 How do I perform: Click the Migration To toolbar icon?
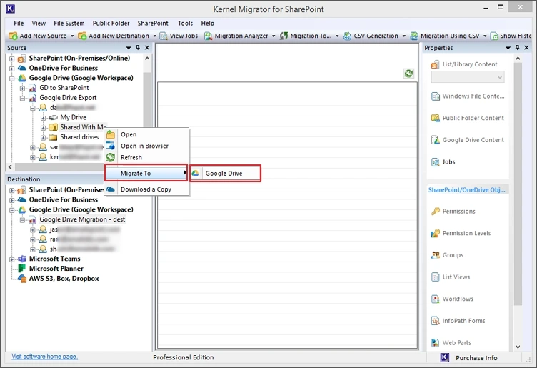pos(283,36)
